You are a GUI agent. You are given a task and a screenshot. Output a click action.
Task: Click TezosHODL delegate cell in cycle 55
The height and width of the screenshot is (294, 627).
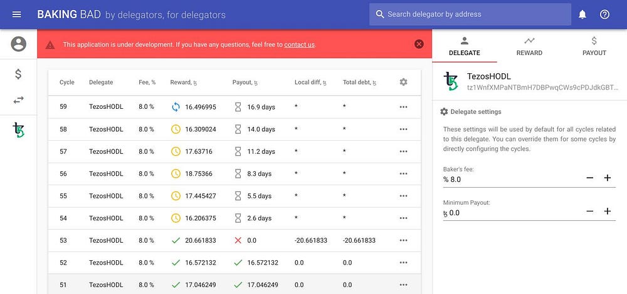click(106, 196)
